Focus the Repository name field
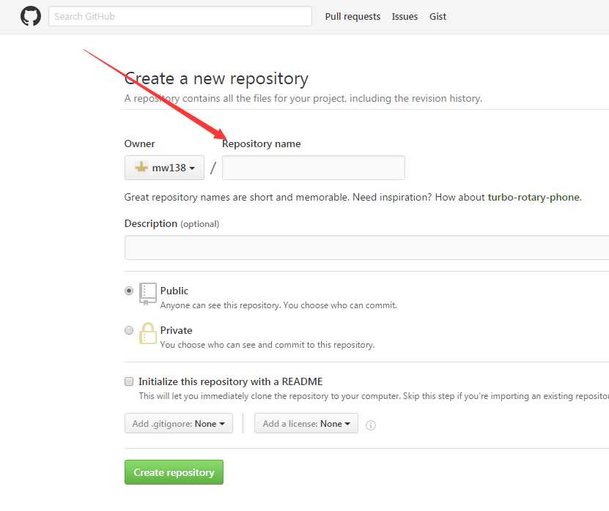The height and width of the screenshot is (511, 609). pyautogui.click(x=314, y=168)
